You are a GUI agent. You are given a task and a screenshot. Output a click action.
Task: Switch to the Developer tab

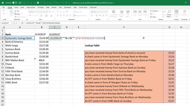68,7
